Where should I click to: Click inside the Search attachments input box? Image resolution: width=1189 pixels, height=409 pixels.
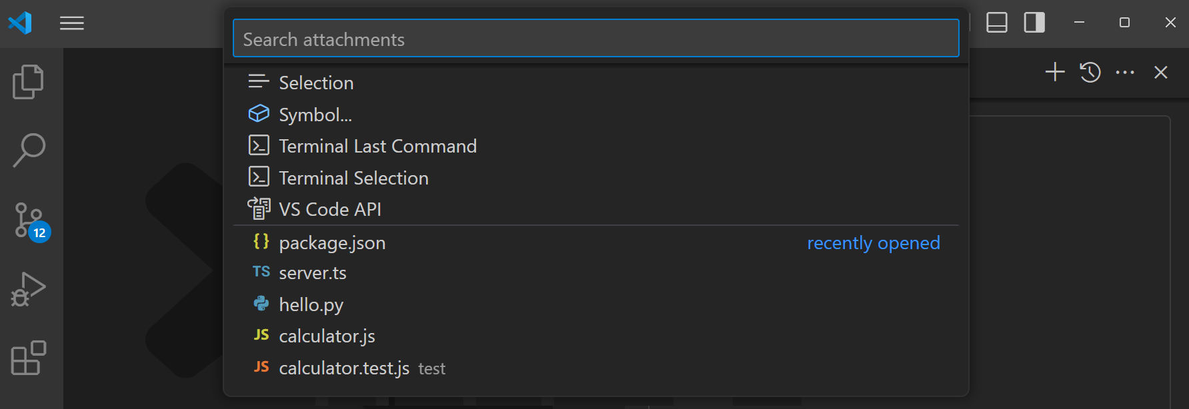pos(595,38)
